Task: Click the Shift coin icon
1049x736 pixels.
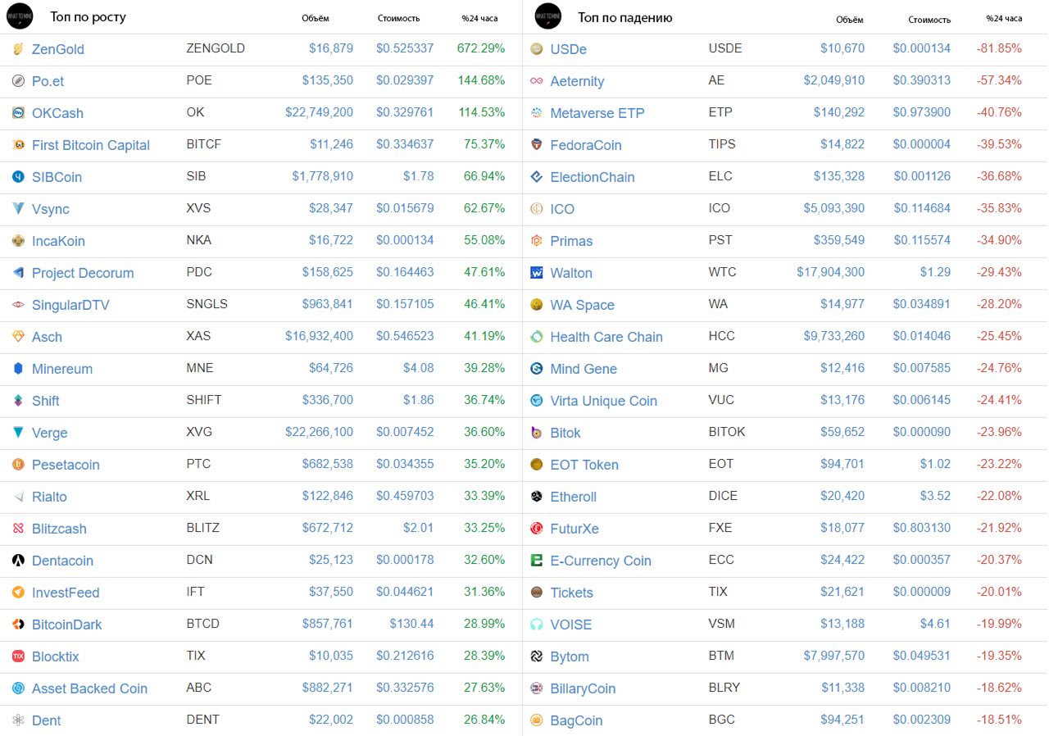Action: pos(18,401)
